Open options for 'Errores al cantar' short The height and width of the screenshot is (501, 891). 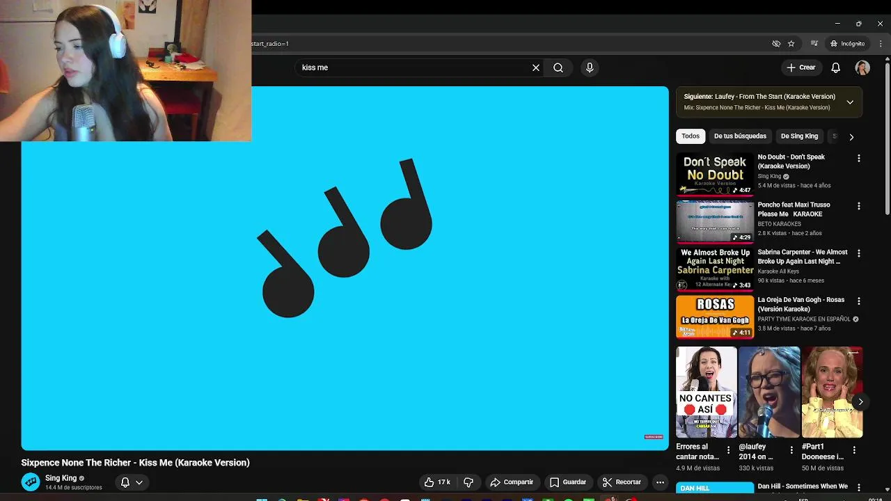pos(729,450)
